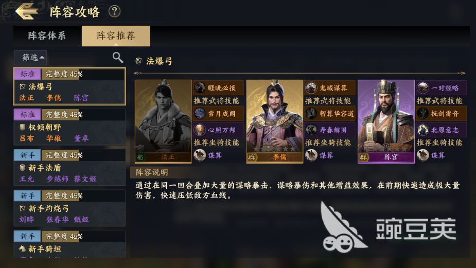The height and width of the screenshot is (268, 476).
Task: Select the 睚眦必报 skill icon
Action: point(200,88)
